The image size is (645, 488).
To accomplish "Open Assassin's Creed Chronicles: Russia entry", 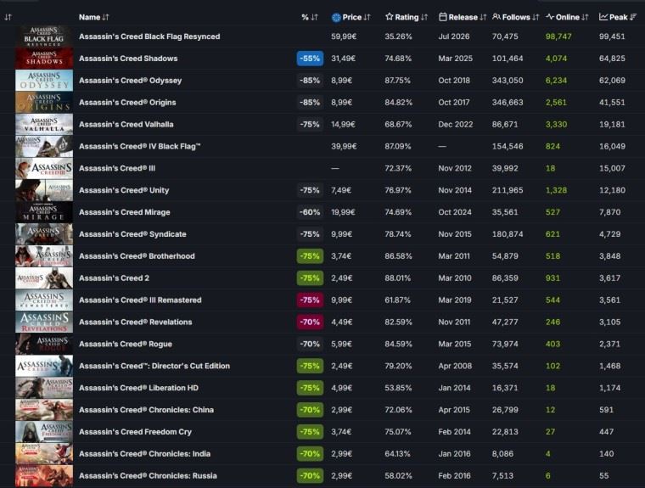I will [148, 476].
